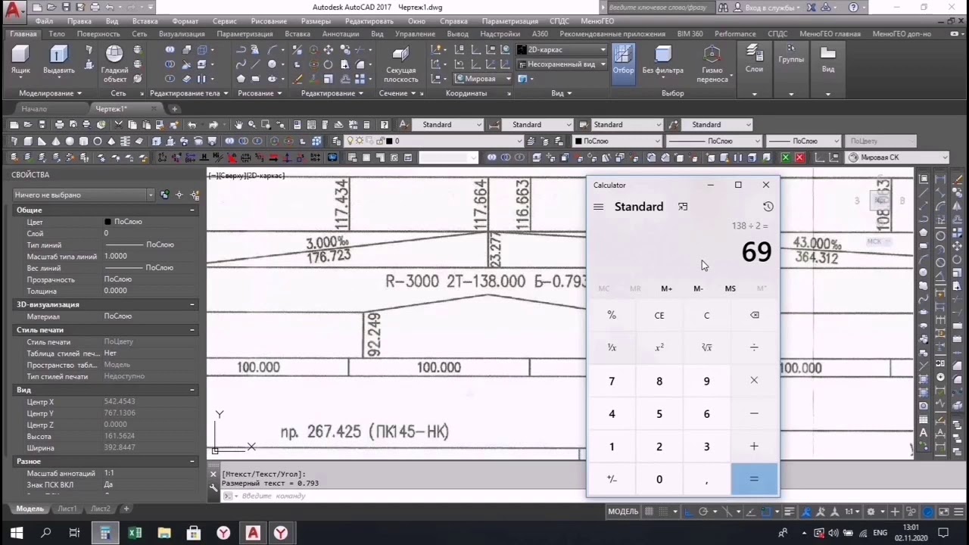Add a new drawing tab with plus
The height and width of the screenshot is (545, 969).
click(x=174, y=109)
